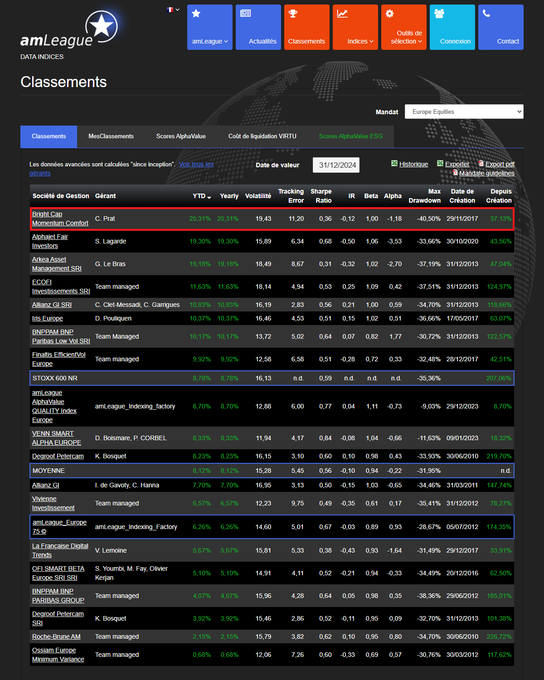Click the star icon on amLeague tile
Viewport: 544px width, 680px height.
click(x=196, y=14)
